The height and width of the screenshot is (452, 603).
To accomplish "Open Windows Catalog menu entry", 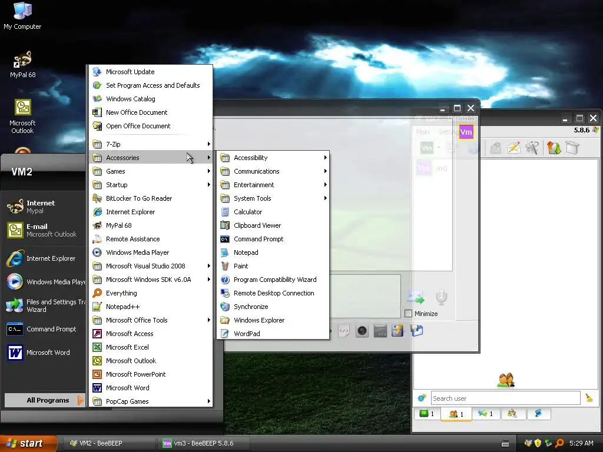I will [151, 99].
